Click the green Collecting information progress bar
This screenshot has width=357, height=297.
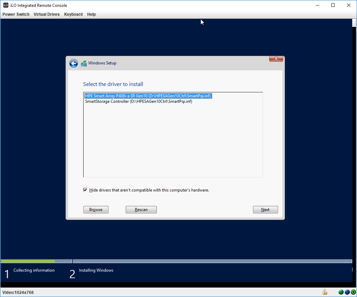pyautogui.click(x=28, y=261)
